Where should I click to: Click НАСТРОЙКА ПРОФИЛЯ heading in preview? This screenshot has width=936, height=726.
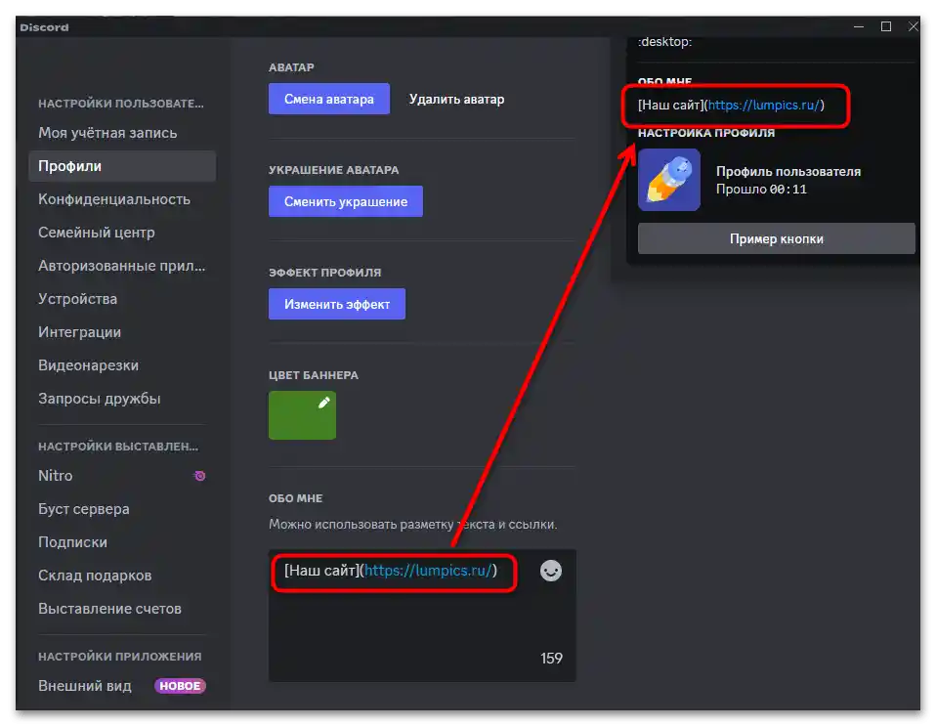click(706, 133)
